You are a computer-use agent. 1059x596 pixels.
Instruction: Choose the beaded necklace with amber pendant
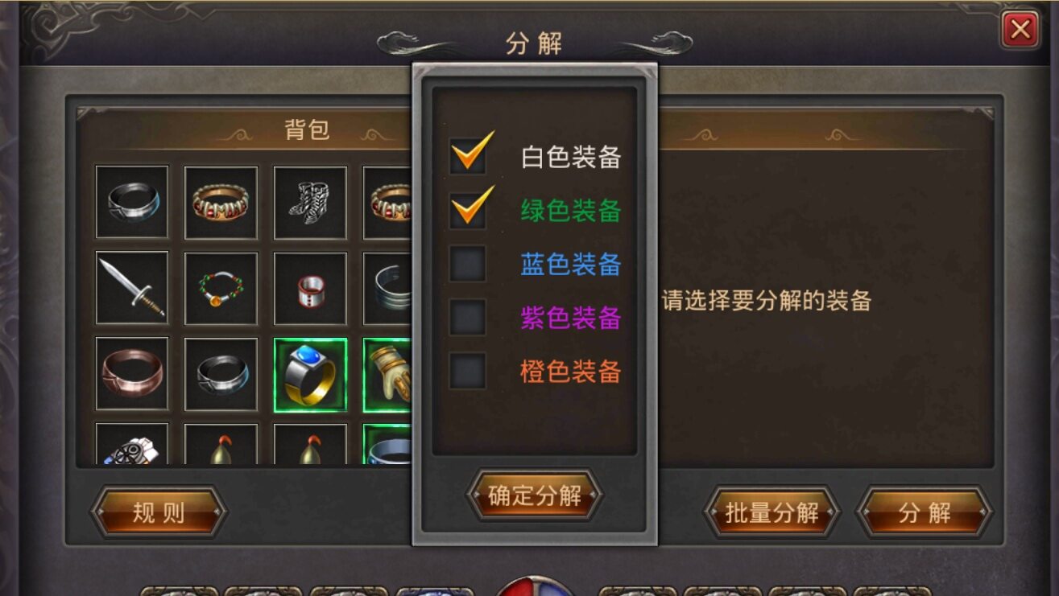point(221,288)
